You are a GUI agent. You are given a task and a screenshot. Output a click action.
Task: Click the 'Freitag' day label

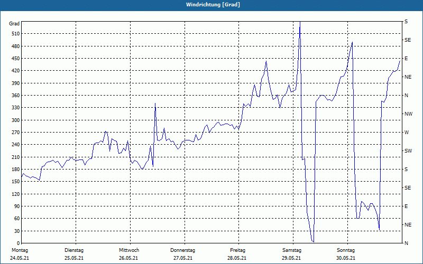coord(237,250)
